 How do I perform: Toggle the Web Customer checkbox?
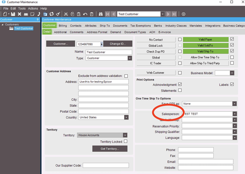point(180,73)
